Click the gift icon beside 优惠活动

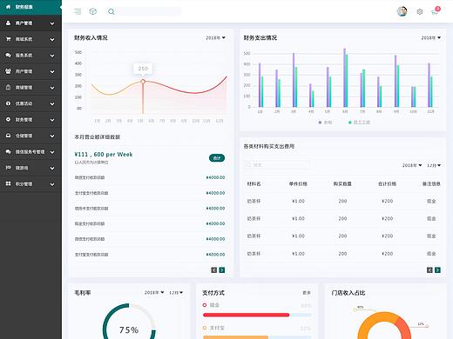8,103
